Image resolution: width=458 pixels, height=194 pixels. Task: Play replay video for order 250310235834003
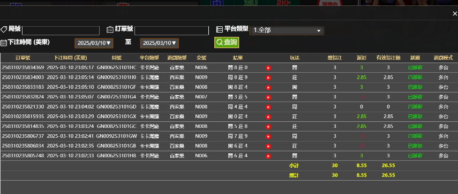coord(268,78)
